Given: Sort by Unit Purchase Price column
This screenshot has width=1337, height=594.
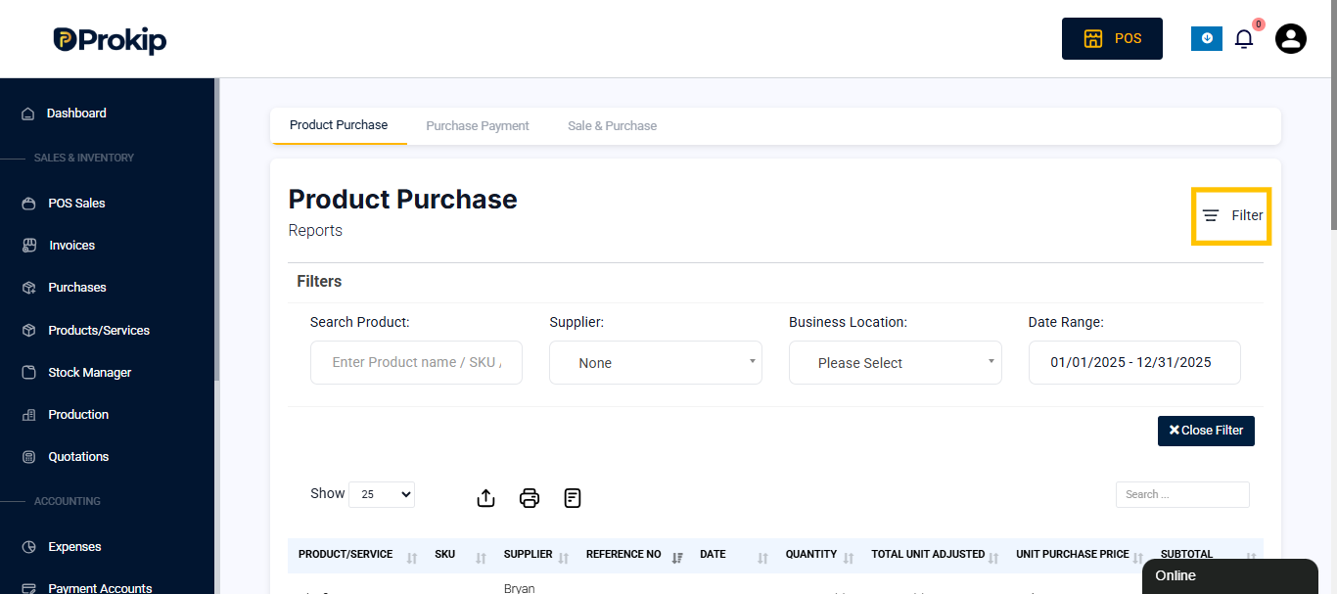Looking at the screenshot, I should tap(1080, 555).
